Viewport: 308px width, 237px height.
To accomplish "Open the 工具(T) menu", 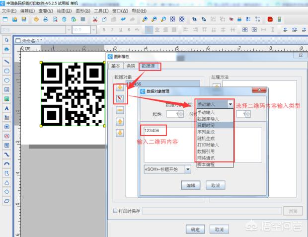I will pos(101,10).
